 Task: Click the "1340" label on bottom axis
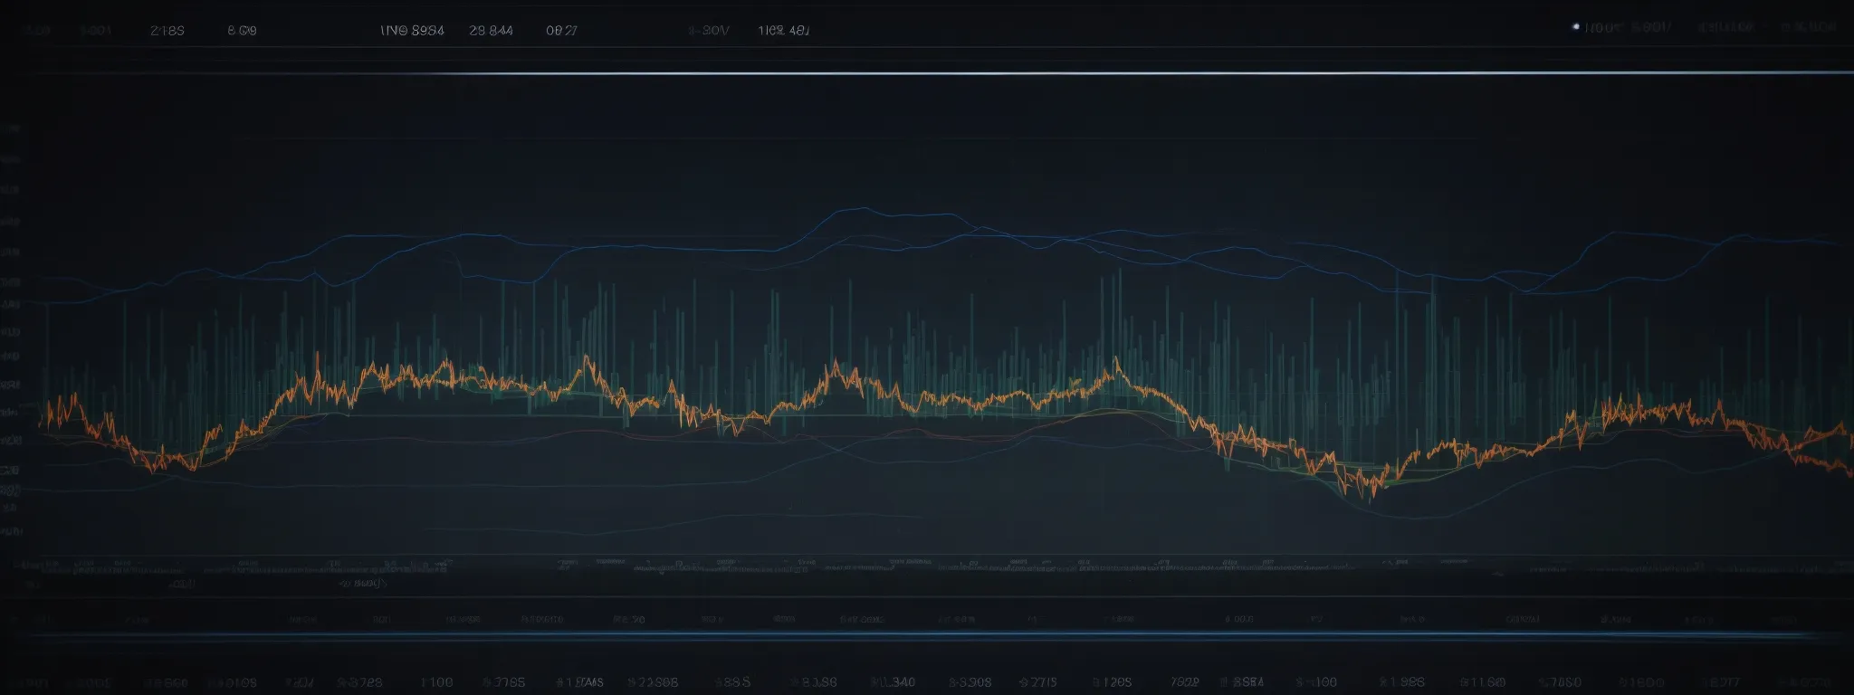pyautogui.click(x=893, y=681)
